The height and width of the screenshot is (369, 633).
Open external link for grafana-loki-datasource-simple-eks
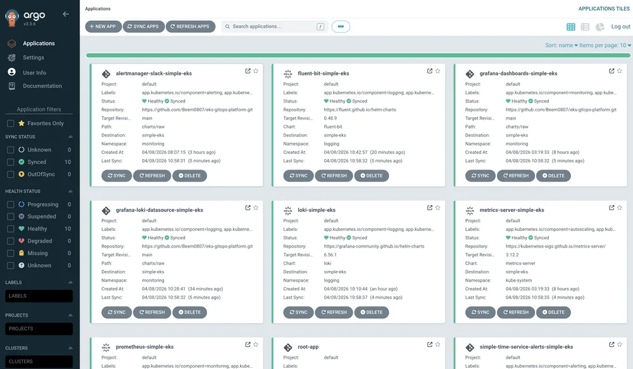point(248,208)
